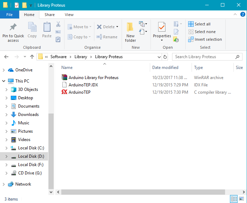Sort by the Name column header
Image resolution: width=247 pixels, height=203 pixels.
[67, 68]
